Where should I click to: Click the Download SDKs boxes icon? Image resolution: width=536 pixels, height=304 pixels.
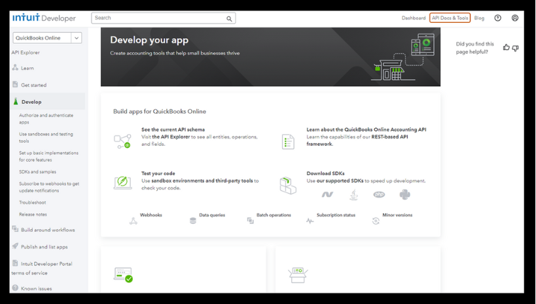point(288,186)
